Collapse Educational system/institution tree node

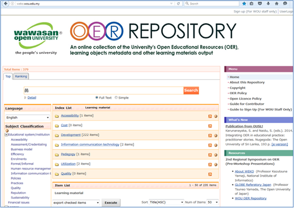[x=6, y=135]
